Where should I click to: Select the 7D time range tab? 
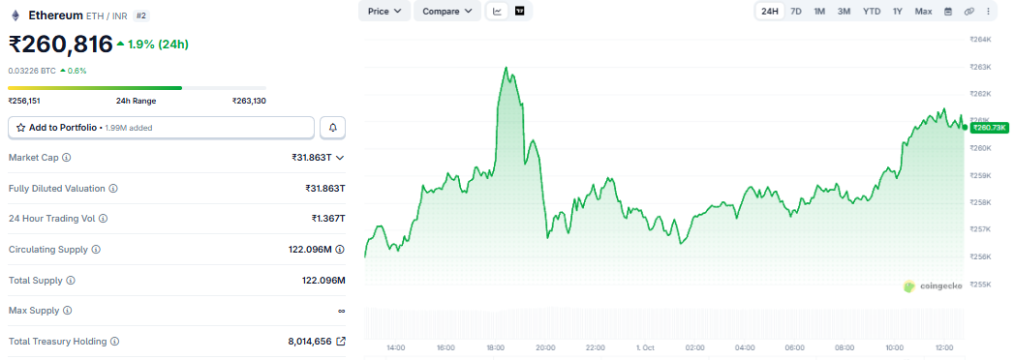[x=796, y=11]
